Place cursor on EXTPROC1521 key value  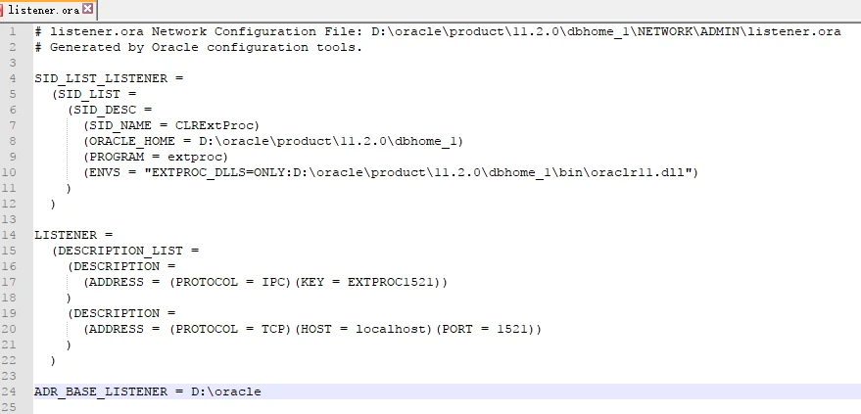393,282
